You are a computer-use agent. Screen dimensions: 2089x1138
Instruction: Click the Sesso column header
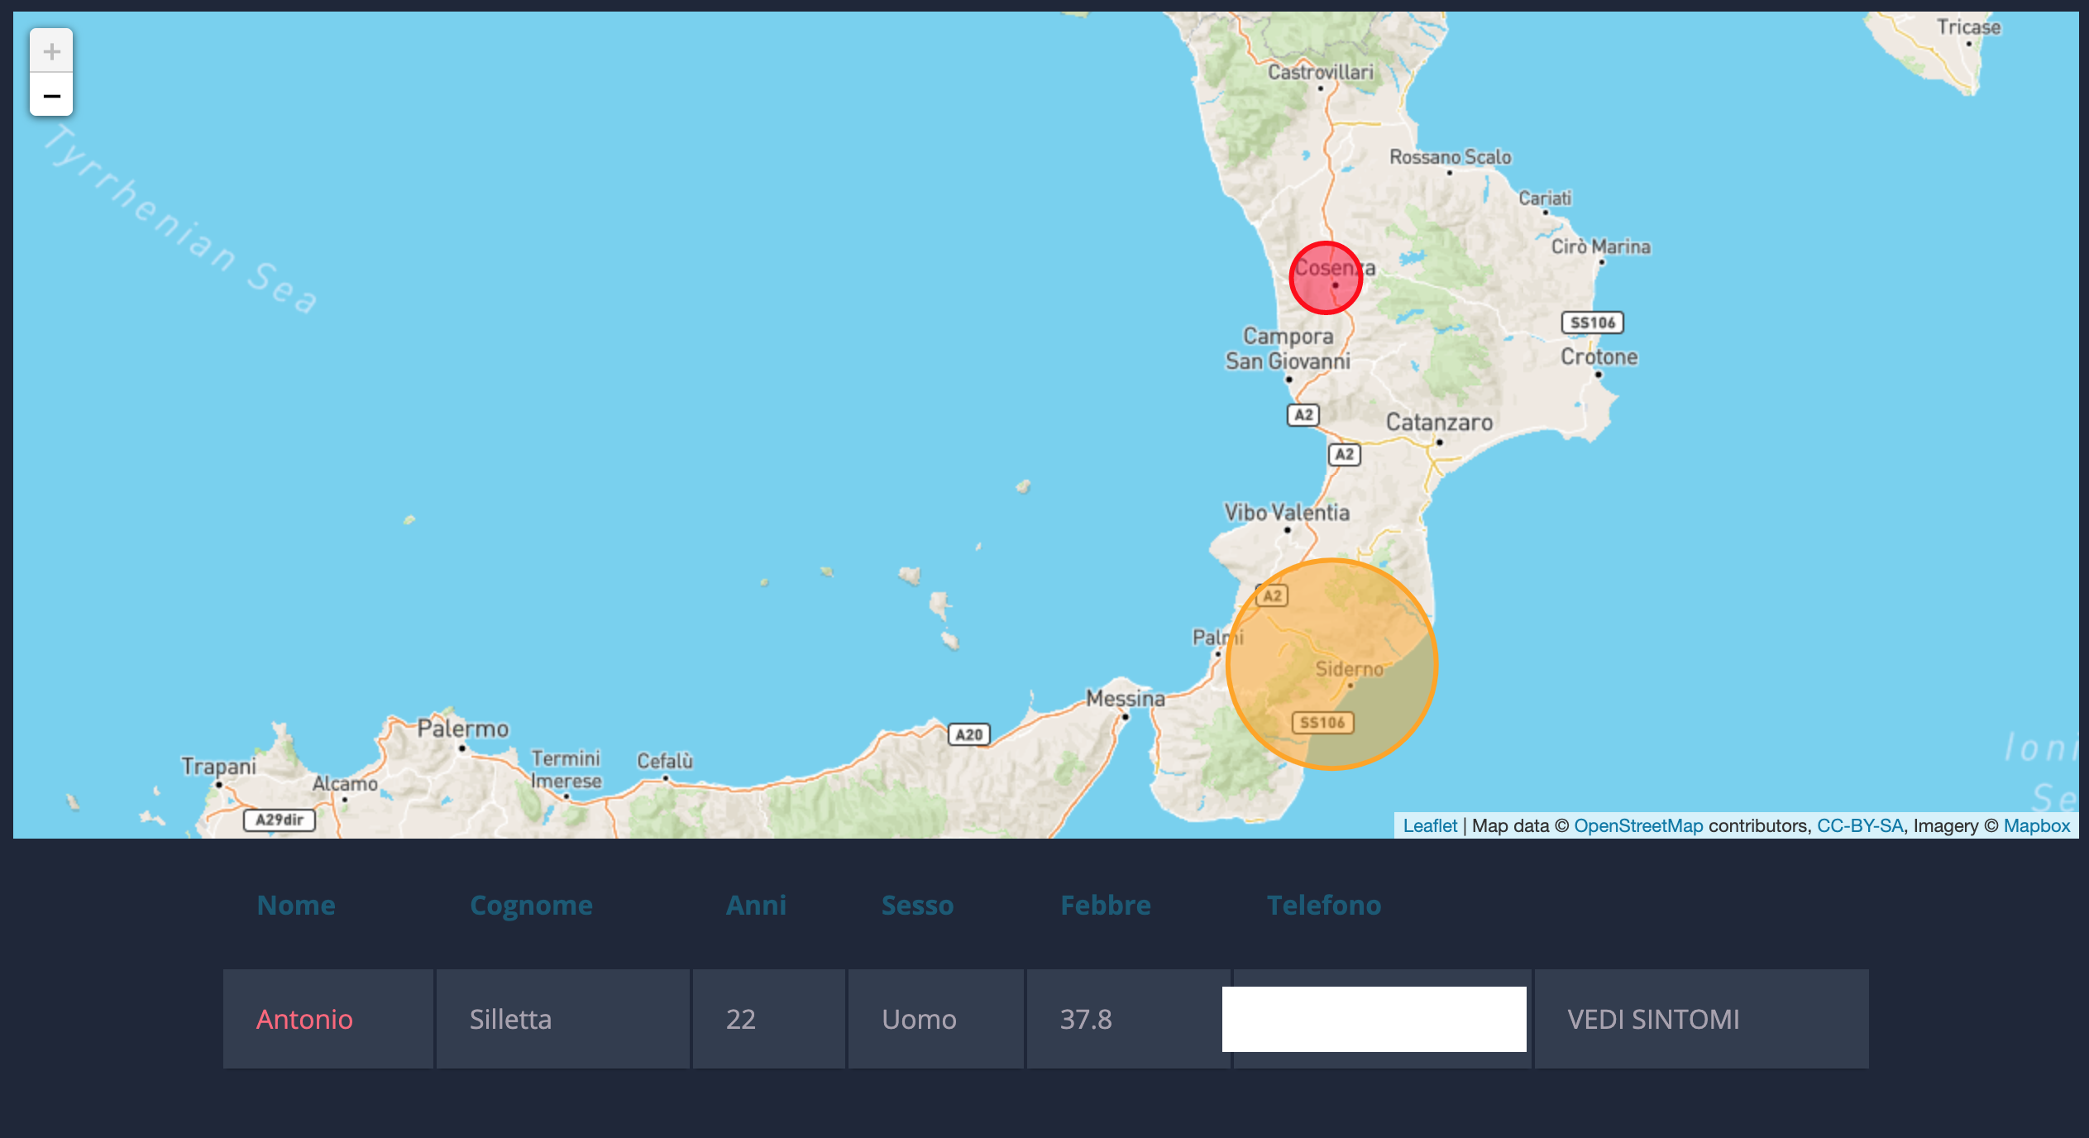(917, 906)
